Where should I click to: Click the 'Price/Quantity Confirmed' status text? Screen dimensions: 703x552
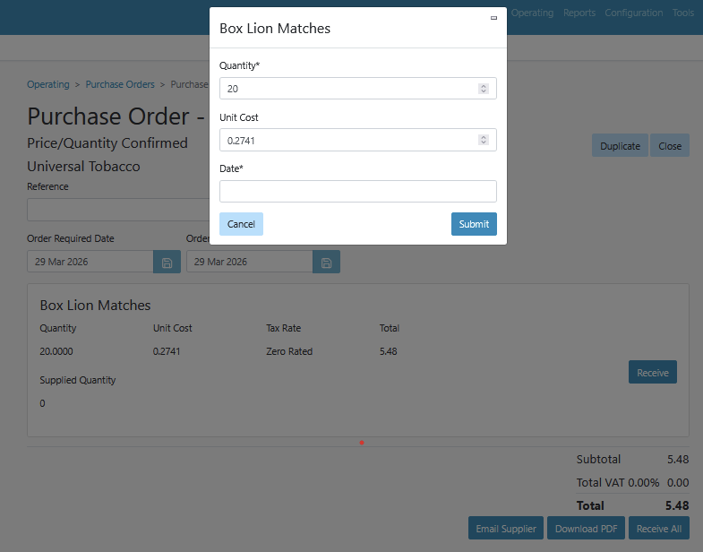tap(107, 142)
